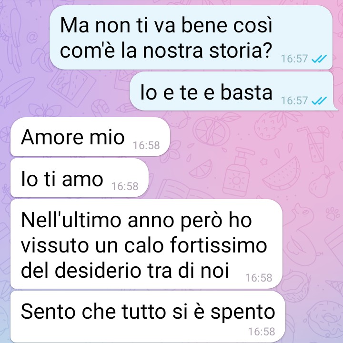Click the word 'spento' in the last message
Screen dimensions: 343x343
tap(242, 313)
